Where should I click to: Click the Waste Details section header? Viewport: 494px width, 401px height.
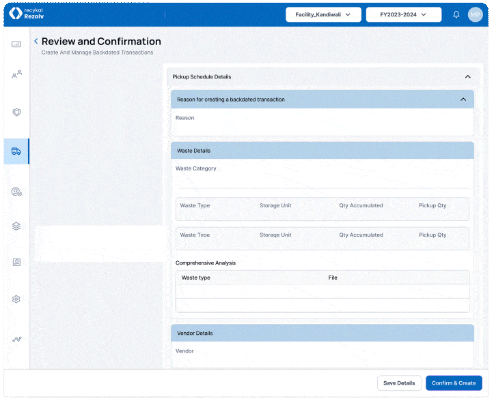(x=322, y=151)
